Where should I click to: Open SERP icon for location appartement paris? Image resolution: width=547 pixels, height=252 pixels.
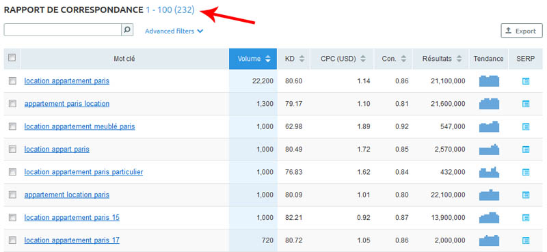pos(526,81)
